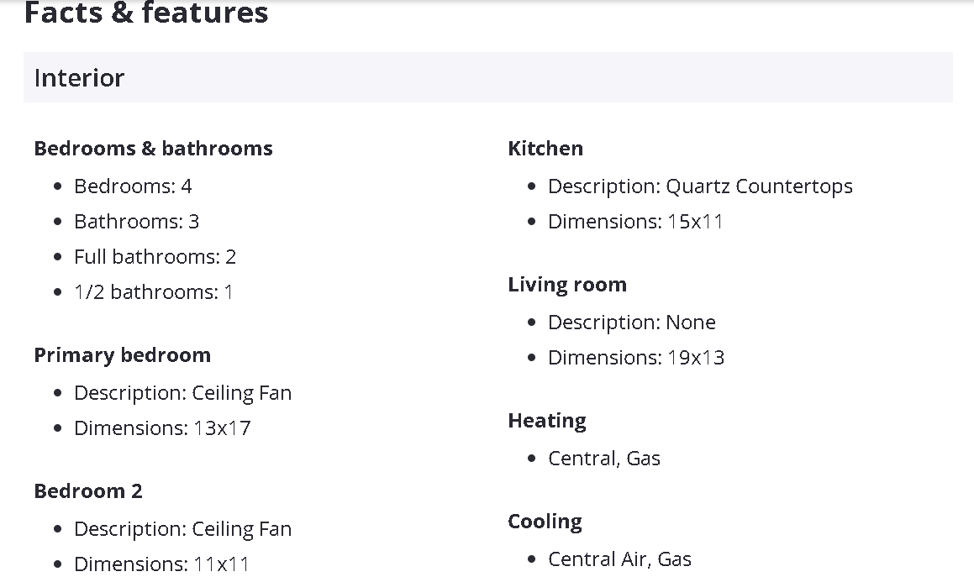Select the Dimensions: 15x11 kitchen entry
974x577 pixels.
[635, 222]
